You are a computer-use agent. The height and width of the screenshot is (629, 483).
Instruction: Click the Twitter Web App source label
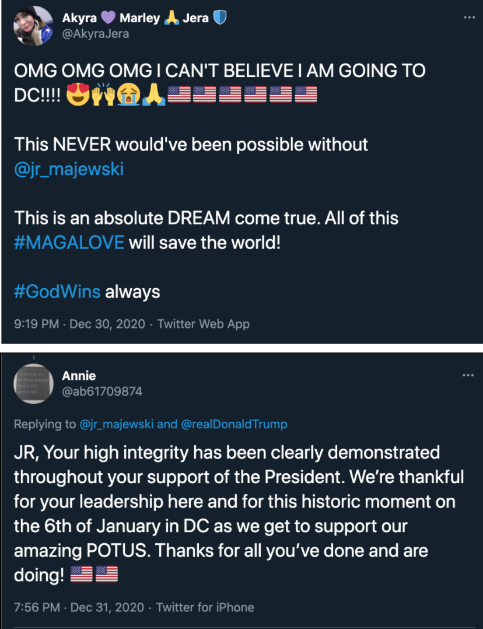pos(203,324)
